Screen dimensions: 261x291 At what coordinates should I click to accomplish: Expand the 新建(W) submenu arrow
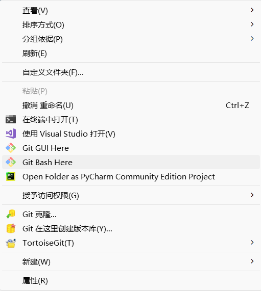pyautogui.click(x=252, y=261)
